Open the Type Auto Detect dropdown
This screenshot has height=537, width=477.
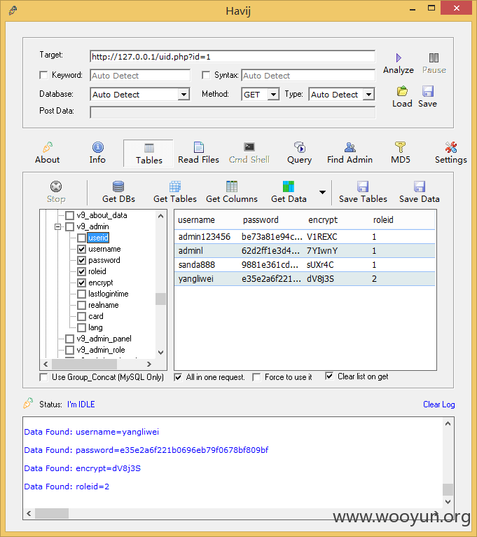click(x=368, y=95)
